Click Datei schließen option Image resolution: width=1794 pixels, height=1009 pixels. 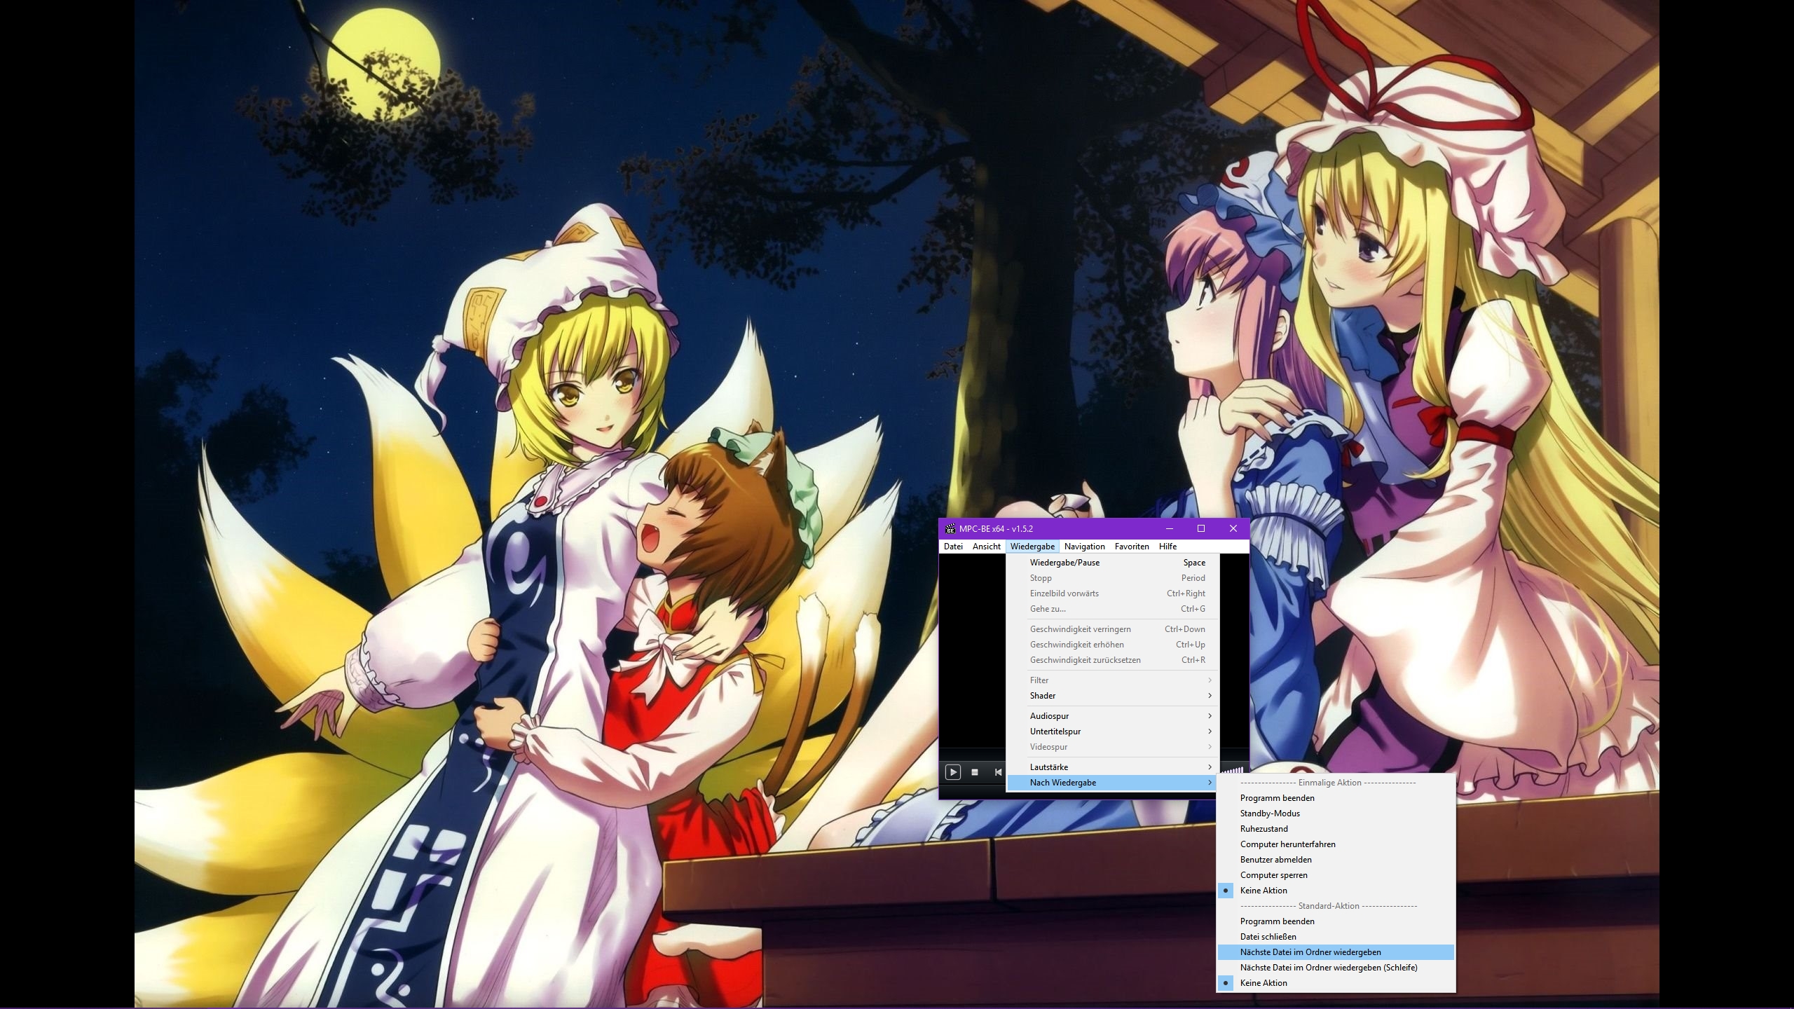point(1268,937)
